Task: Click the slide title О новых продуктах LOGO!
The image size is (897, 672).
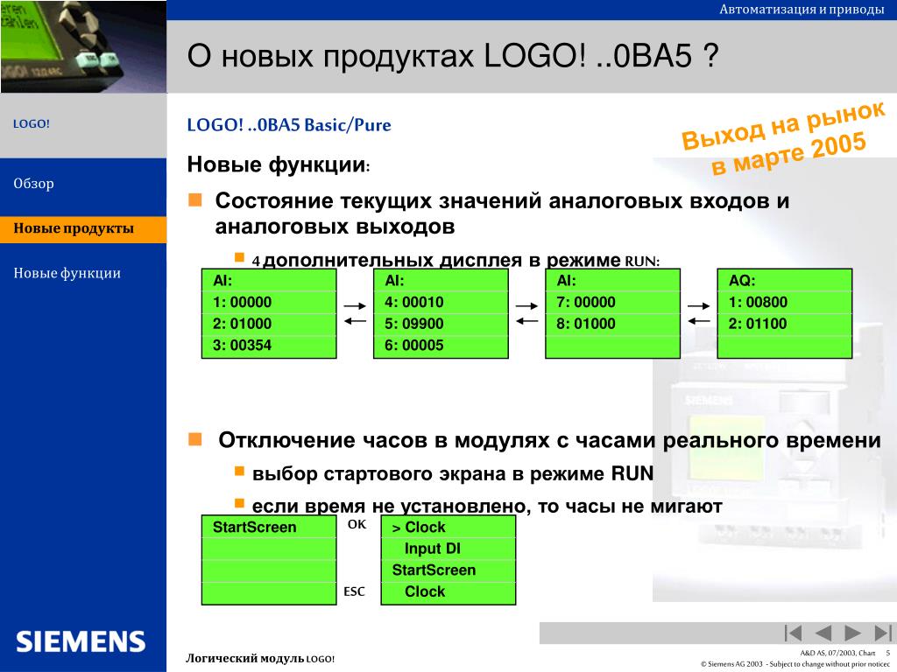Action: [x=452, y=56]
